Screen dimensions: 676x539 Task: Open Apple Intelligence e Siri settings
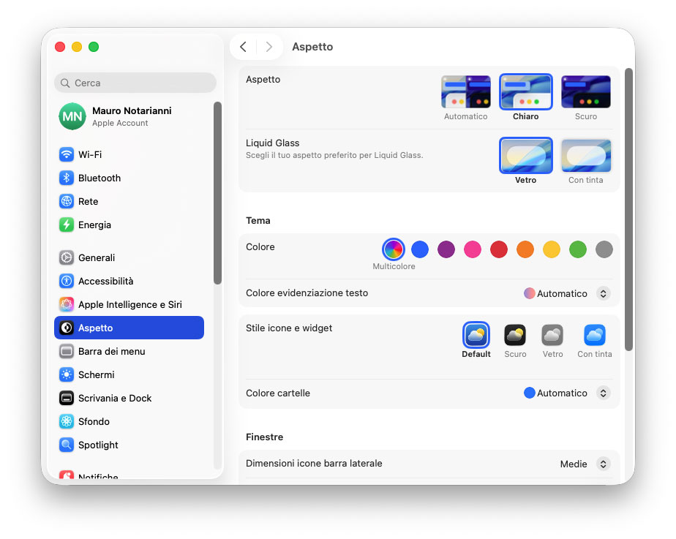click(129, 305)
